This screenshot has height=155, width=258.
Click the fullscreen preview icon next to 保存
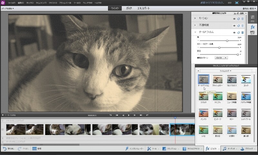[237, 3]
